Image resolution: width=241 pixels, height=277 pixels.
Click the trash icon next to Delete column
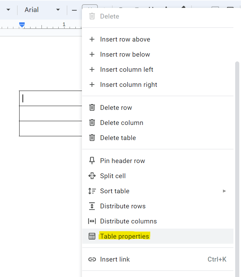tap(92, 123)
